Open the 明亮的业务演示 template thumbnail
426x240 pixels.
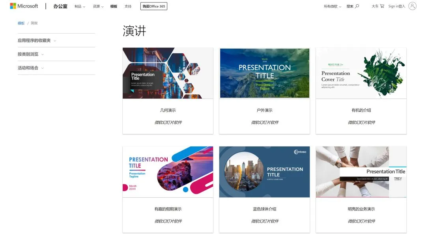click(361, 172)
